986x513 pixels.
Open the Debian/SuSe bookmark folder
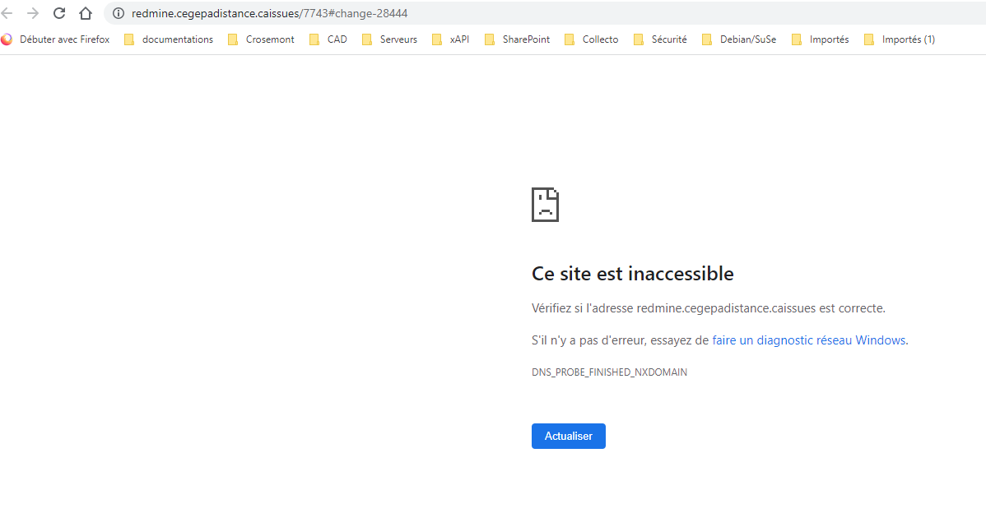(739, 39)
